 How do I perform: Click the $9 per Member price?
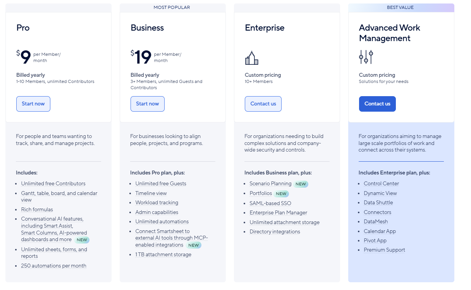(38, 57)
